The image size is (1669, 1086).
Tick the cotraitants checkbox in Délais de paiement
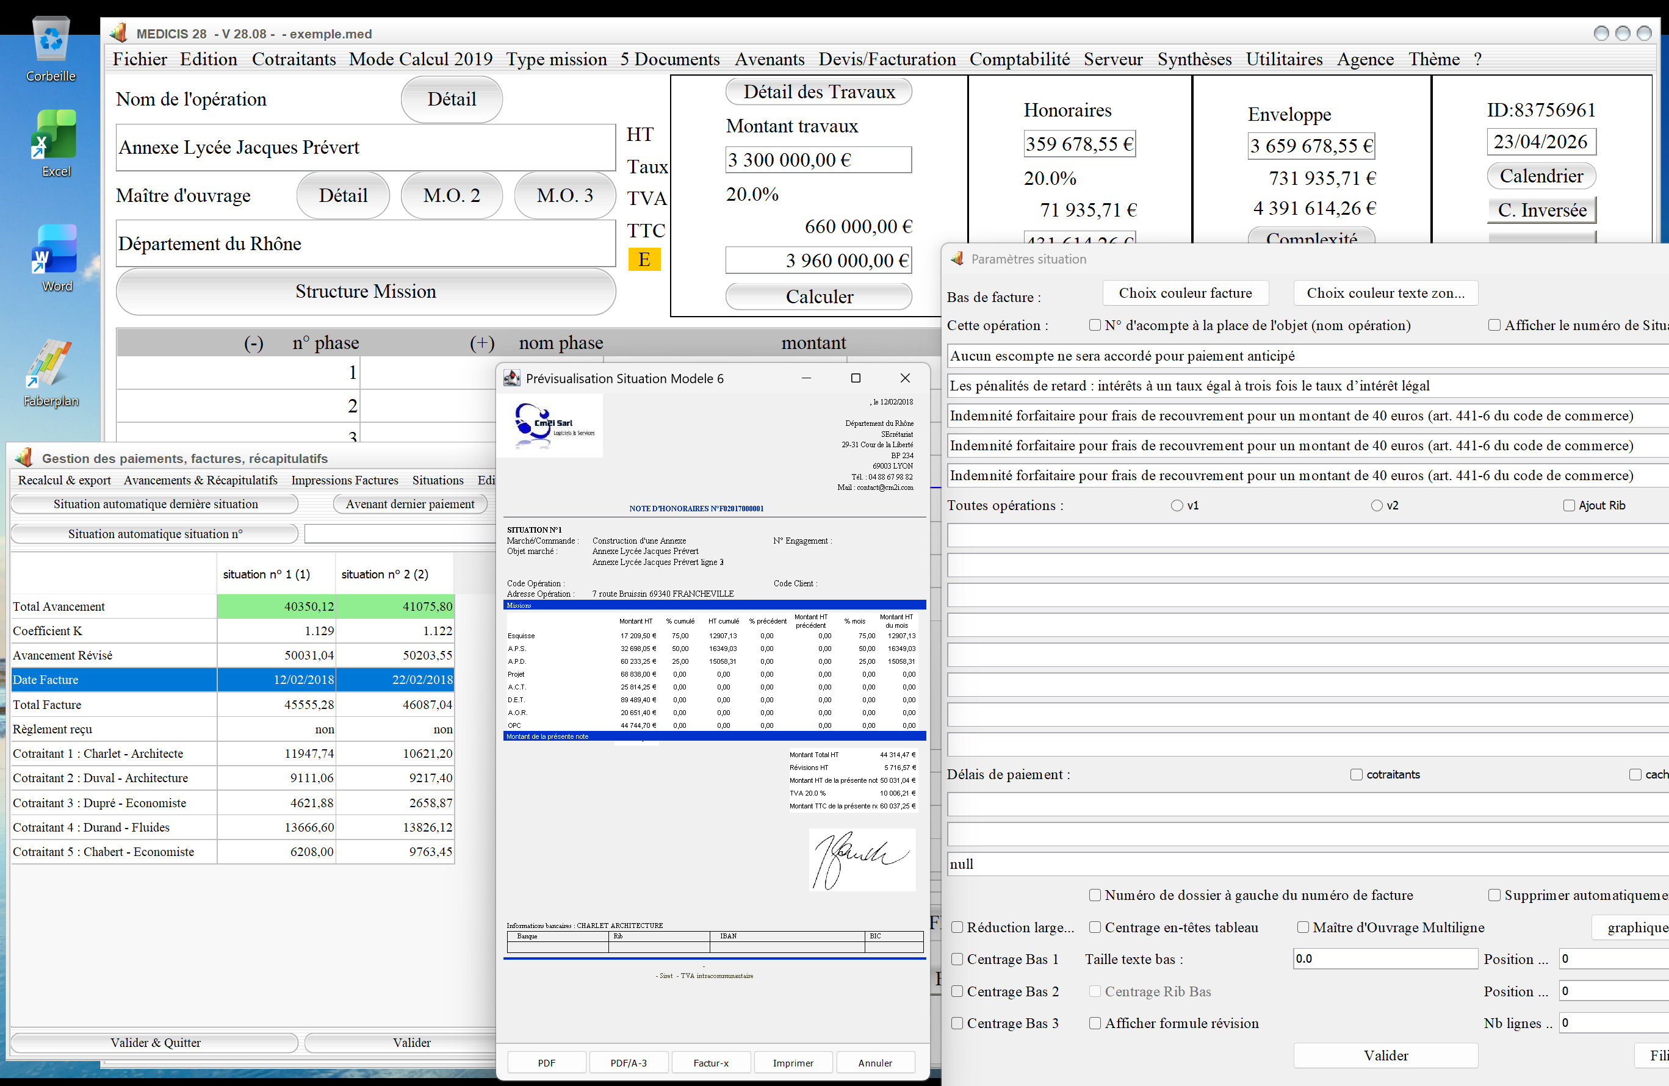pos(1355,774)
